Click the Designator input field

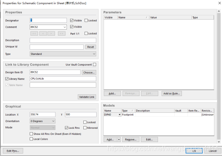click(x=48, y=20)
